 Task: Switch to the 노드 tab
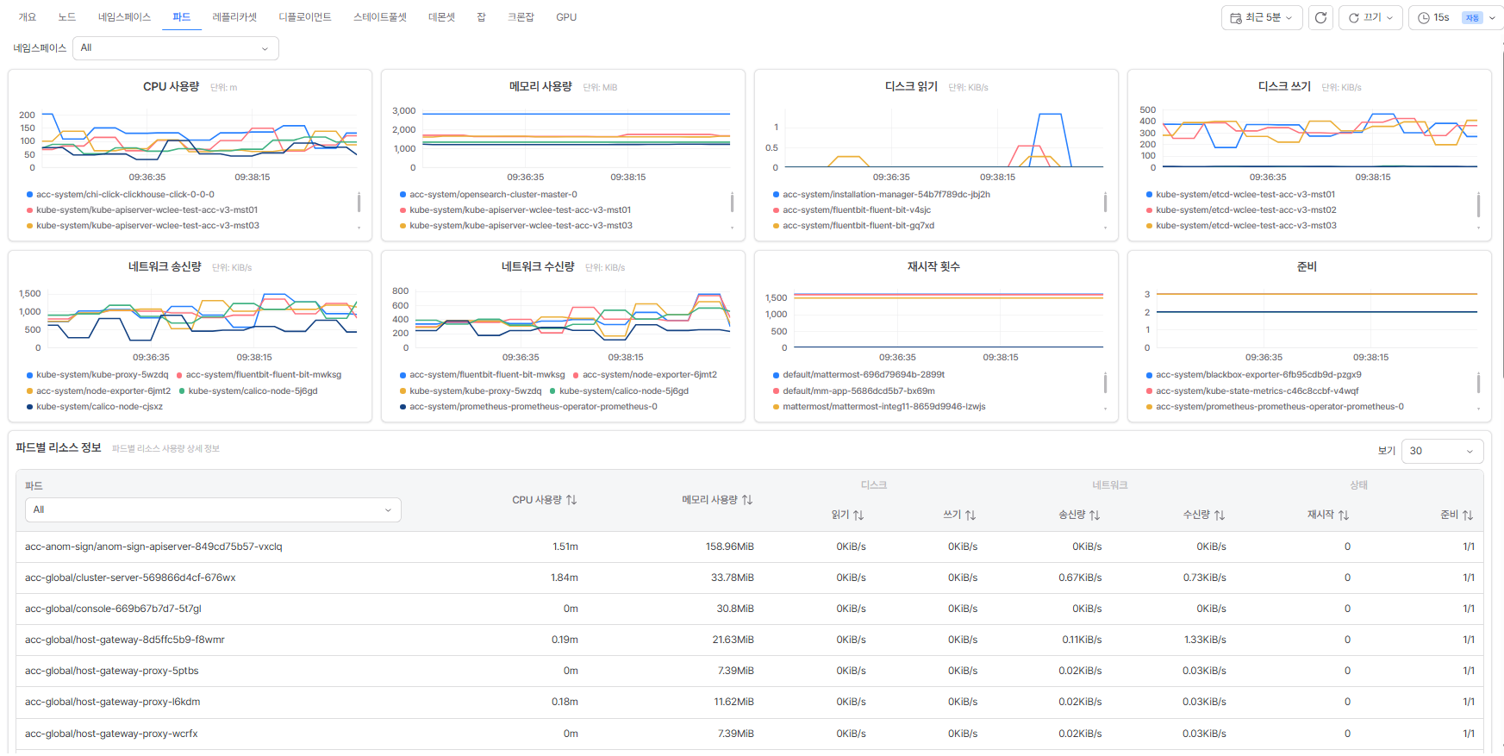point(67,17)
